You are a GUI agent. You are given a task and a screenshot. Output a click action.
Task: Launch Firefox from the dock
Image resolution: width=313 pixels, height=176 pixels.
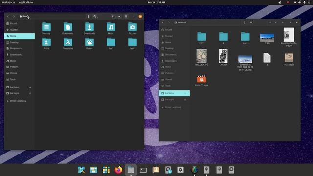coord(118,170)
